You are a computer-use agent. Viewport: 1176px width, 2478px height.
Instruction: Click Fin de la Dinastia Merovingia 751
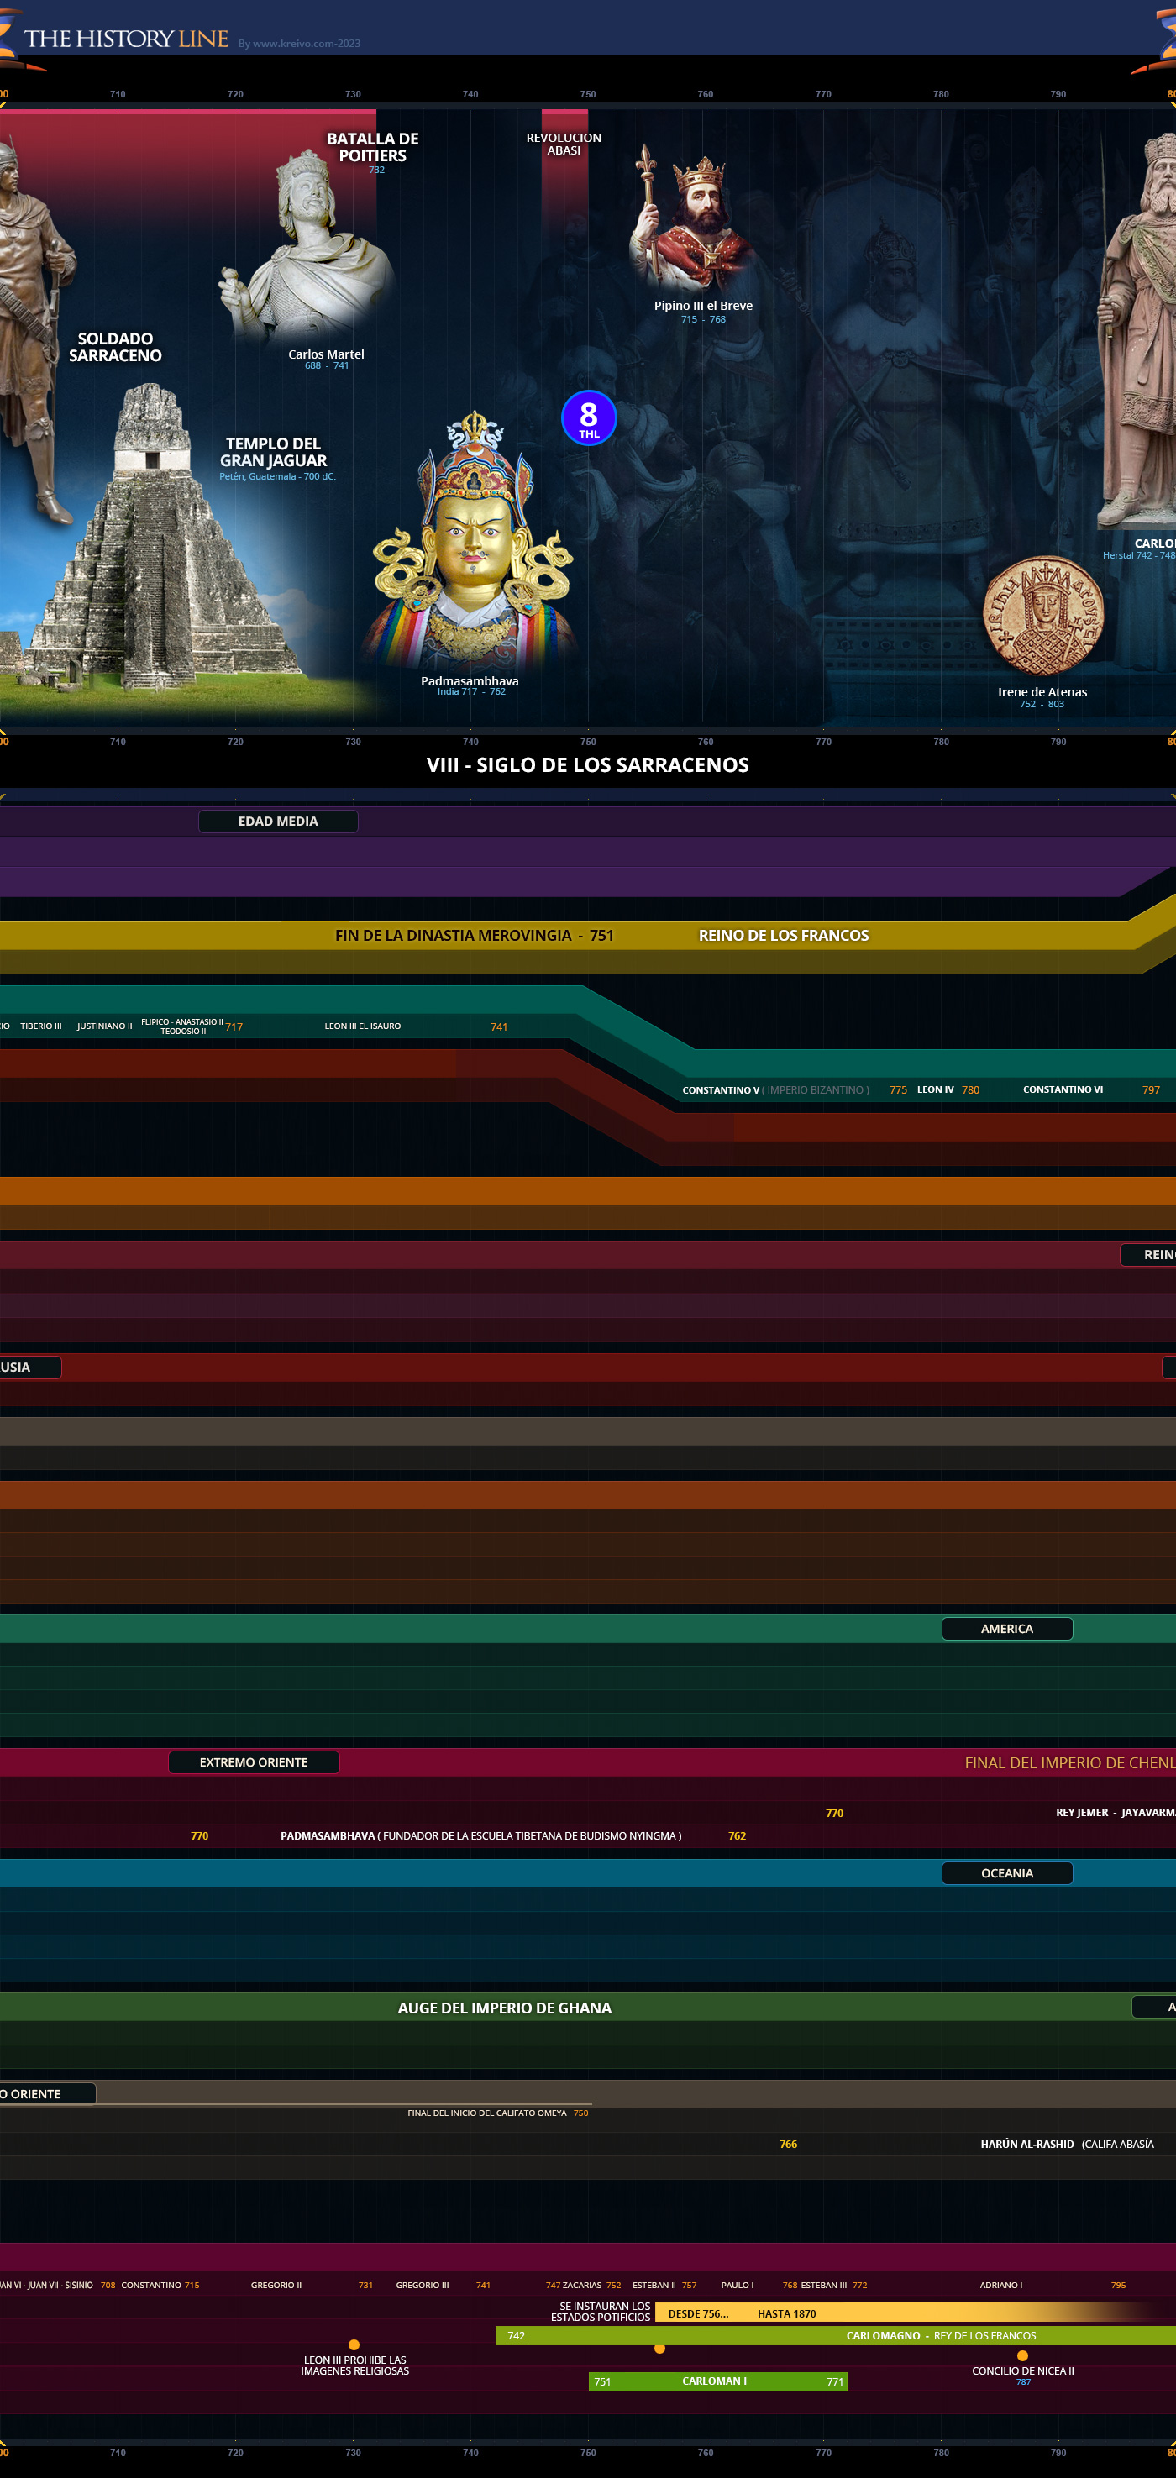[x=474, y=935]
